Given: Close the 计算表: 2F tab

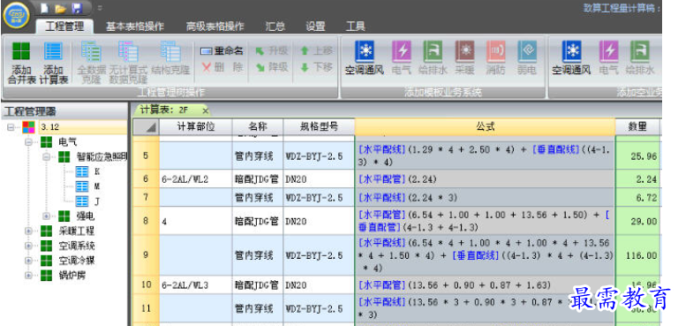Looking at the screenshot, I should pyautogui.click(x=206, y=111).
